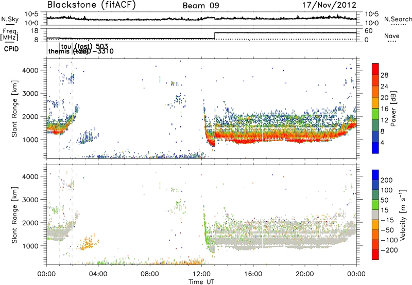
Task: Click power colorbar tick label '28'
Action: point(384,75)
